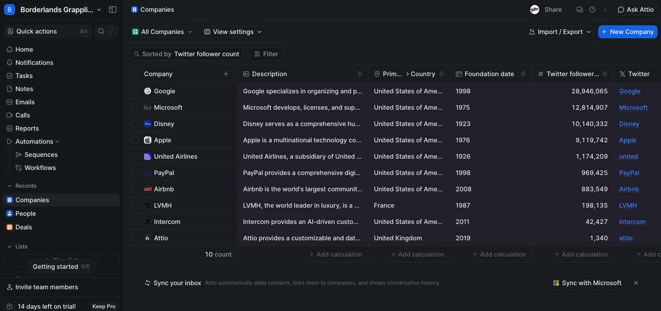The width and height of the screenshot is (661, 311).
Task: Open Sorted by Twitter follower count
Action: pos(186,54)
